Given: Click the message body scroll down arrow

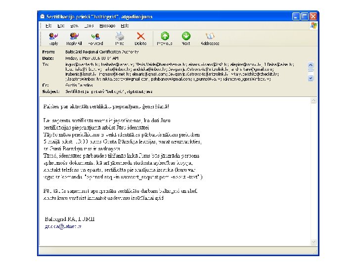Looking at the screenshot, I should click(x=313, y=242).
